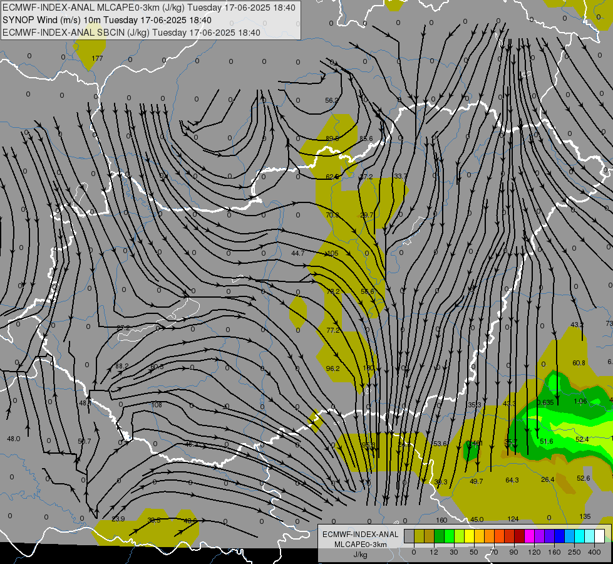Click the map value 95.3
The width and height of the screenshot is (613, 564).
[x=369, y=445]
